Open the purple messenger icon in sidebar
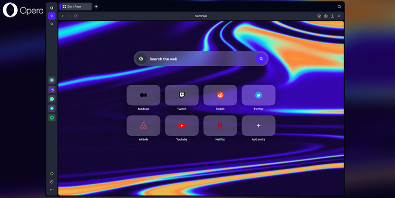Image resolution: width=395 pixels, height=198 pixels. (52, 89)
